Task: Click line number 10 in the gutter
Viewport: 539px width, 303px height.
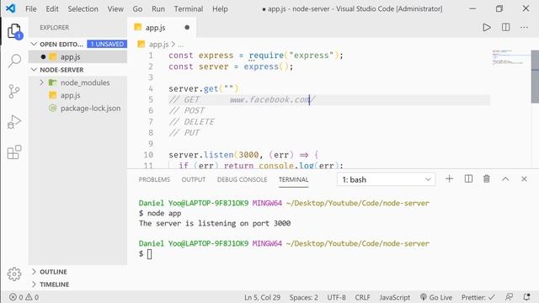Action: (x=148, y=155)
